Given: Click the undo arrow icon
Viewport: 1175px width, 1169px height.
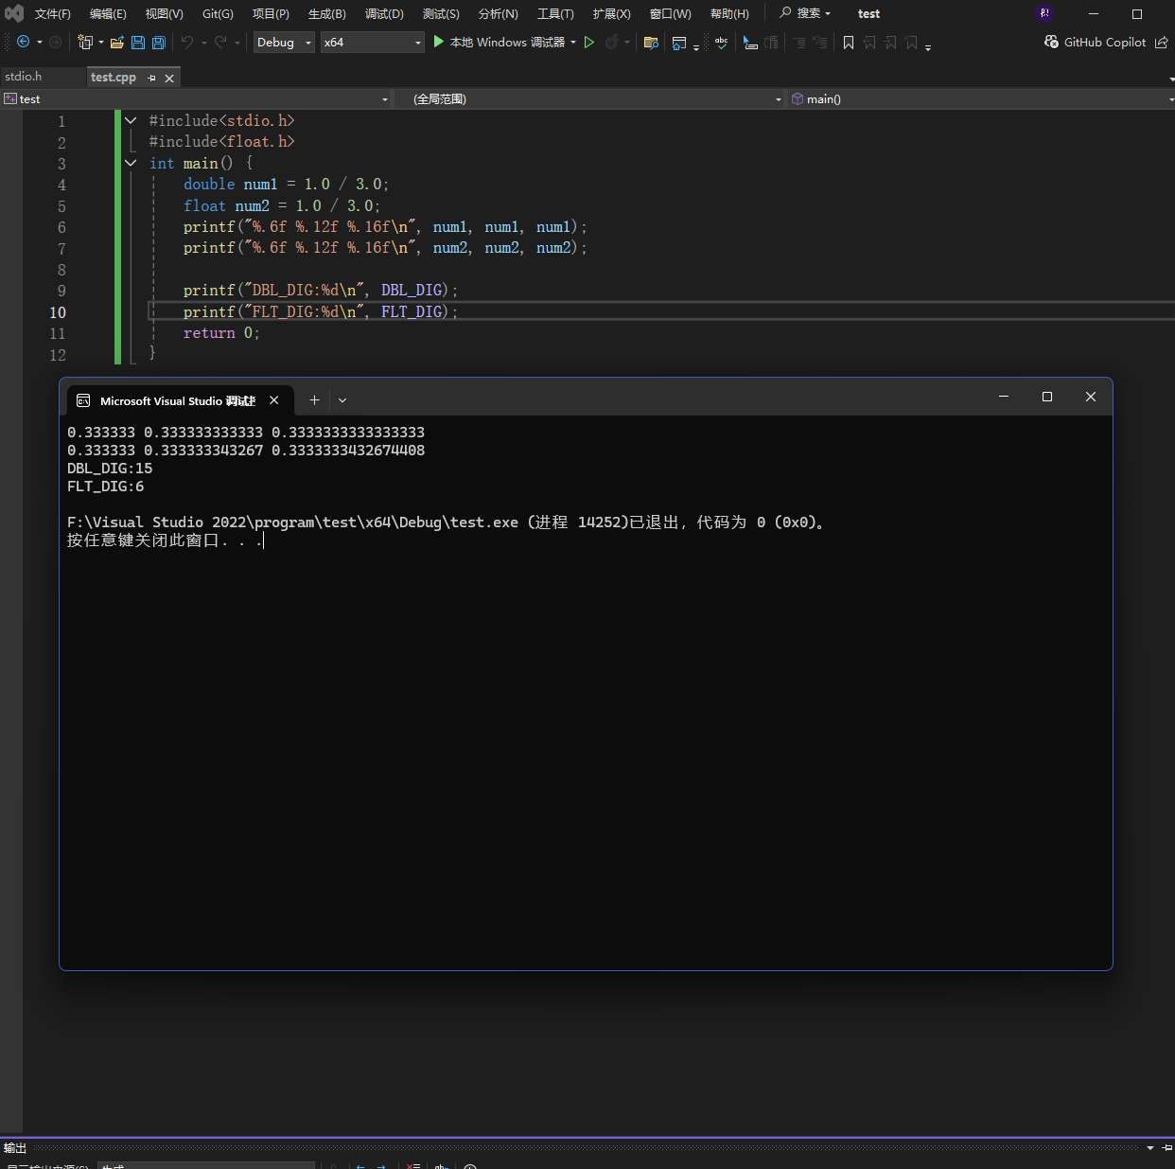Looking at the screenshot, I should [x=187, y=42].
